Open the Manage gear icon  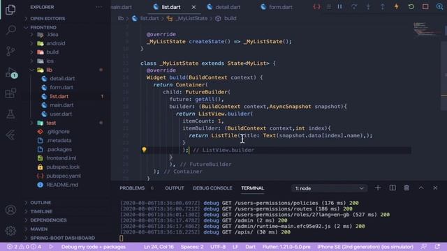10,231
